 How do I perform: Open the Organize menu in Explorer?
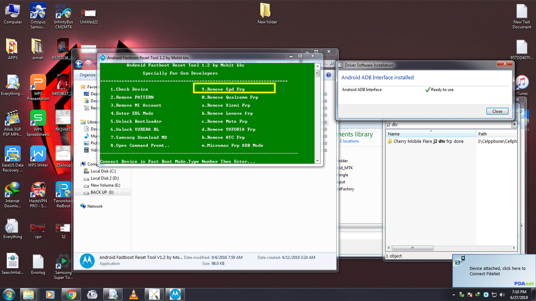click(x=88, y=75)
